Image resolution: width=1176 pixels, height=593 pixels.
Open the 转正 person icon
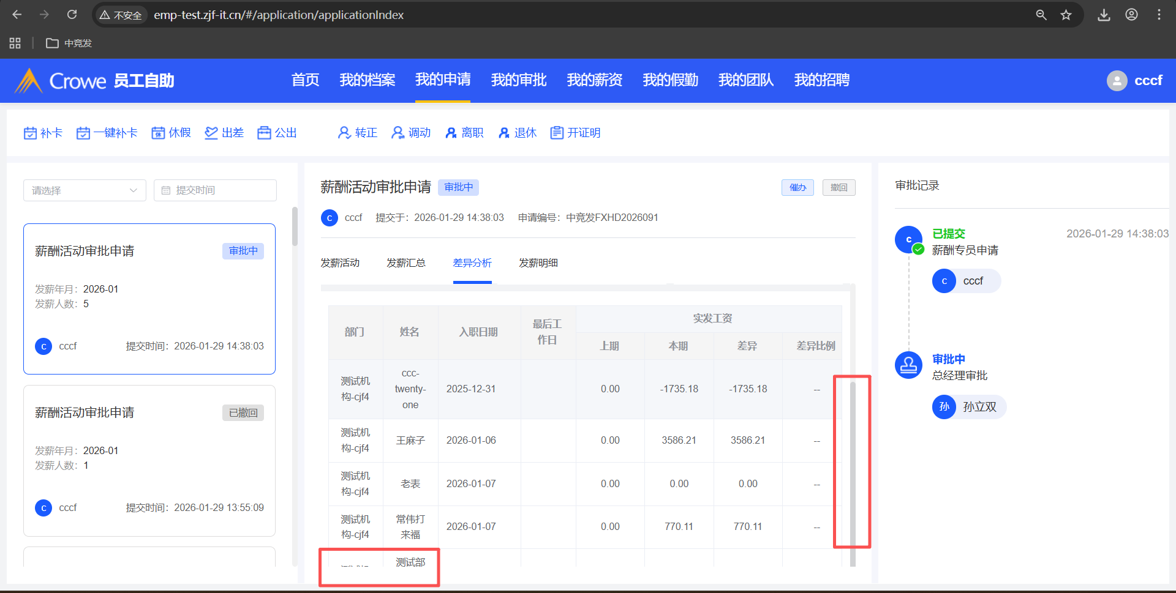pyautogui.click(x=344, y=133)
